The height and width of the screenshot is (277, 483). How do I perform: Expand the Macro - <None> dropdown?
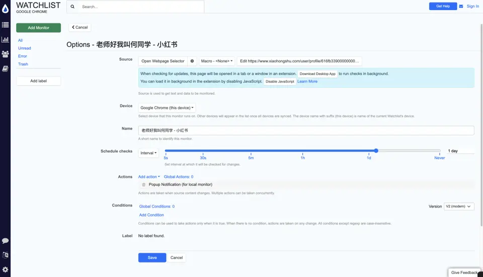click(216, 61)
